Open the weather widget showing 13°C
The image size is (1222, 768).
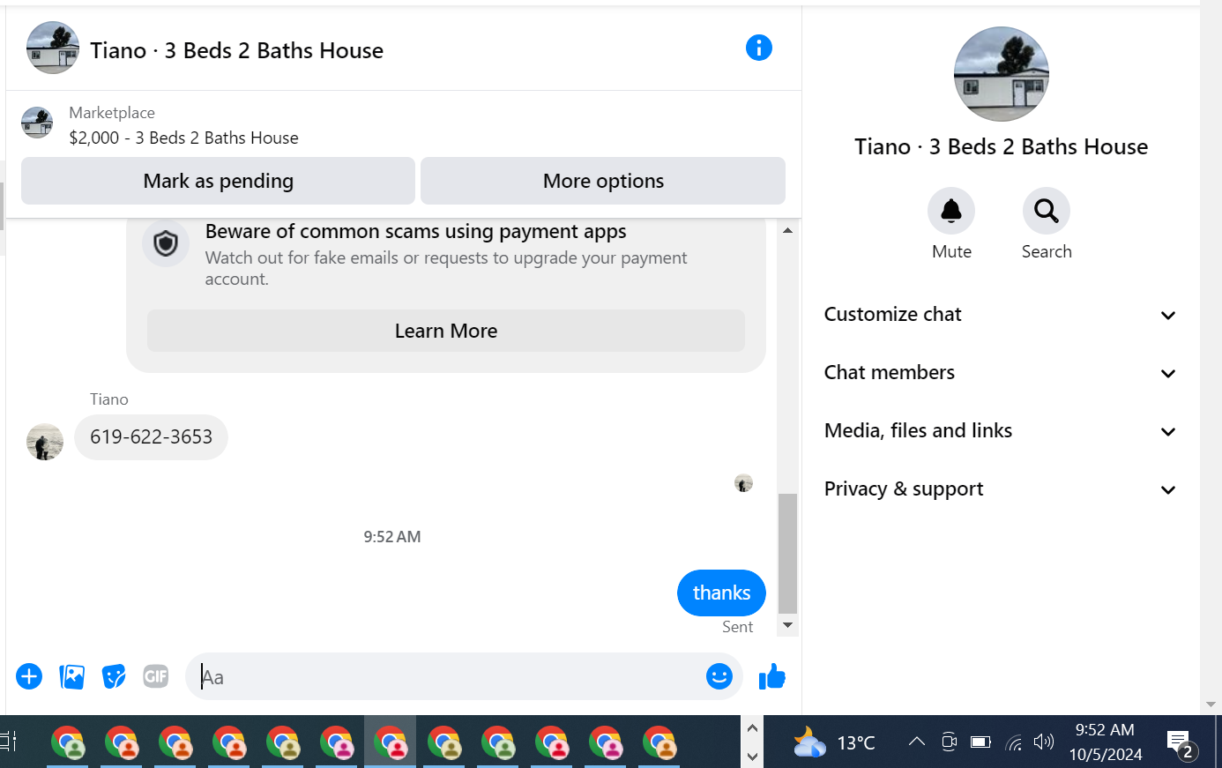[x=834, y=742]
